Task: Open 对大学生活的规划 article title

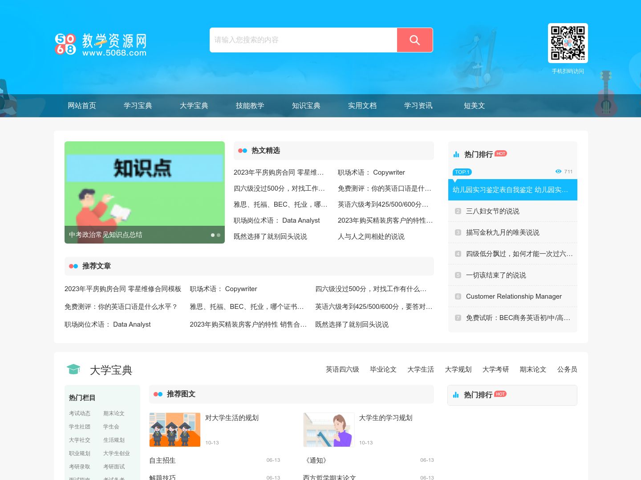Action: click(x=232, y=418)
